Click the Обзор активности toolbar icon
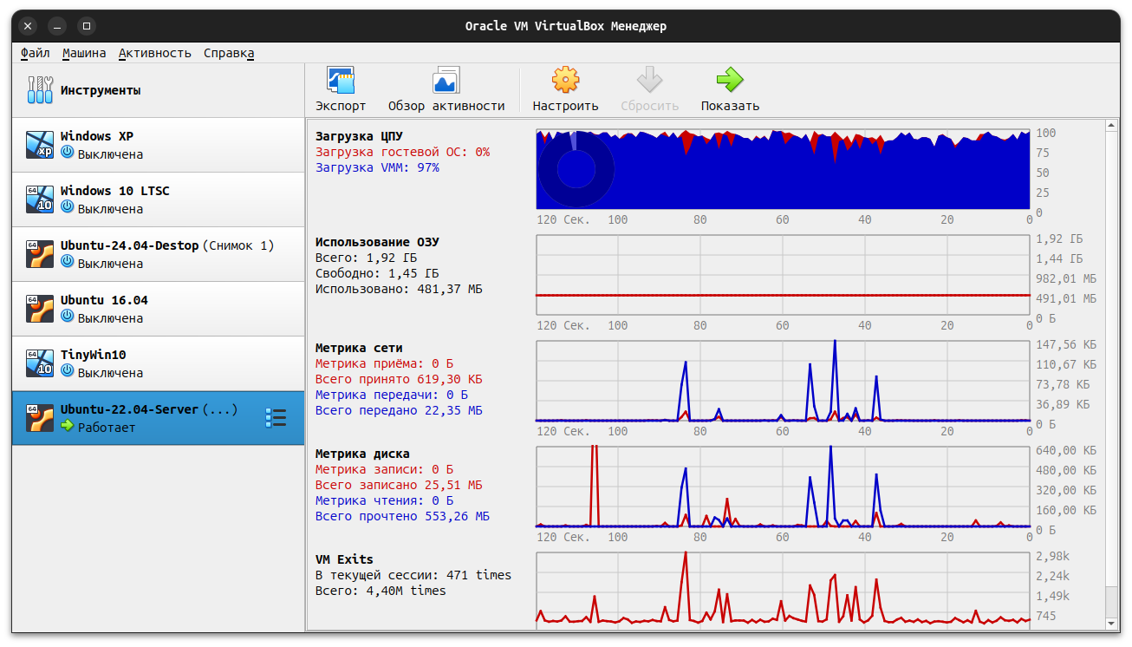Viewport: 1132px width, 647px height. (446, 80)
